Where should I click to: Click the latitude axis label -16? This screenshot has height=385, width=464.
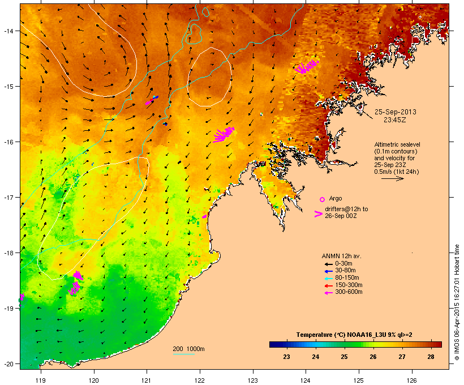[8, 142]
